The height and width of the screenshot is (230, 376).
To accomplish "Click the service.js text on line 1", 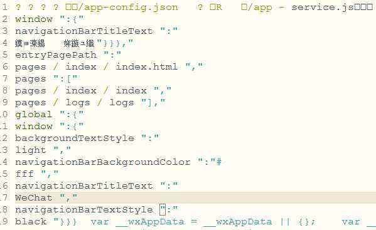I will 323,7.
